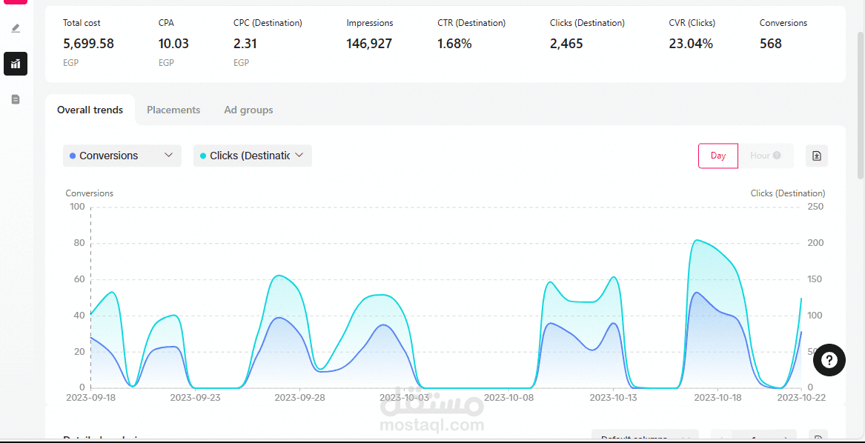Image resolution: width=865 pixels, height=443 pixels.
Task: Click the CVR (Clicks) value 23.04%
Action: [691, 44]
